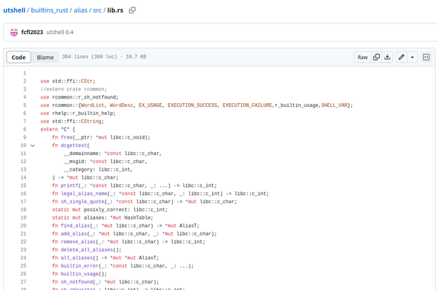Select line number 1
Image resolution: width=438 pixels, height=290 pixels.
coord(24,73)
